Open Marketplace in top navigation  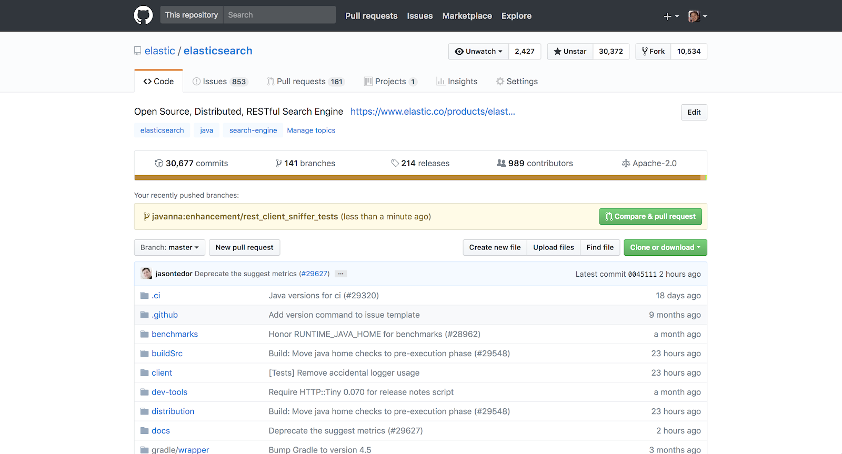coord(467,16)
